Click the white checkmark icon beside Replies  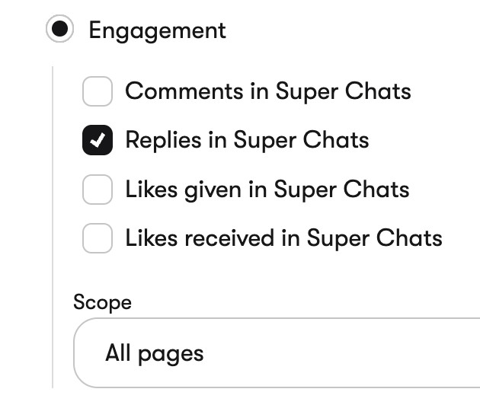pos(98,140)
